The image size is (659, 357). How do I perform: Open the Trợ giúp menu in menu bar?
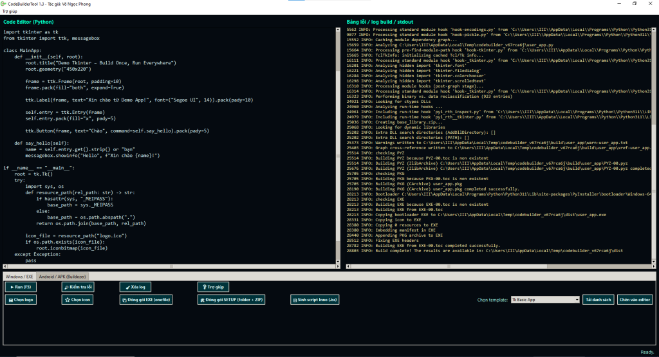tap(9, 12)
